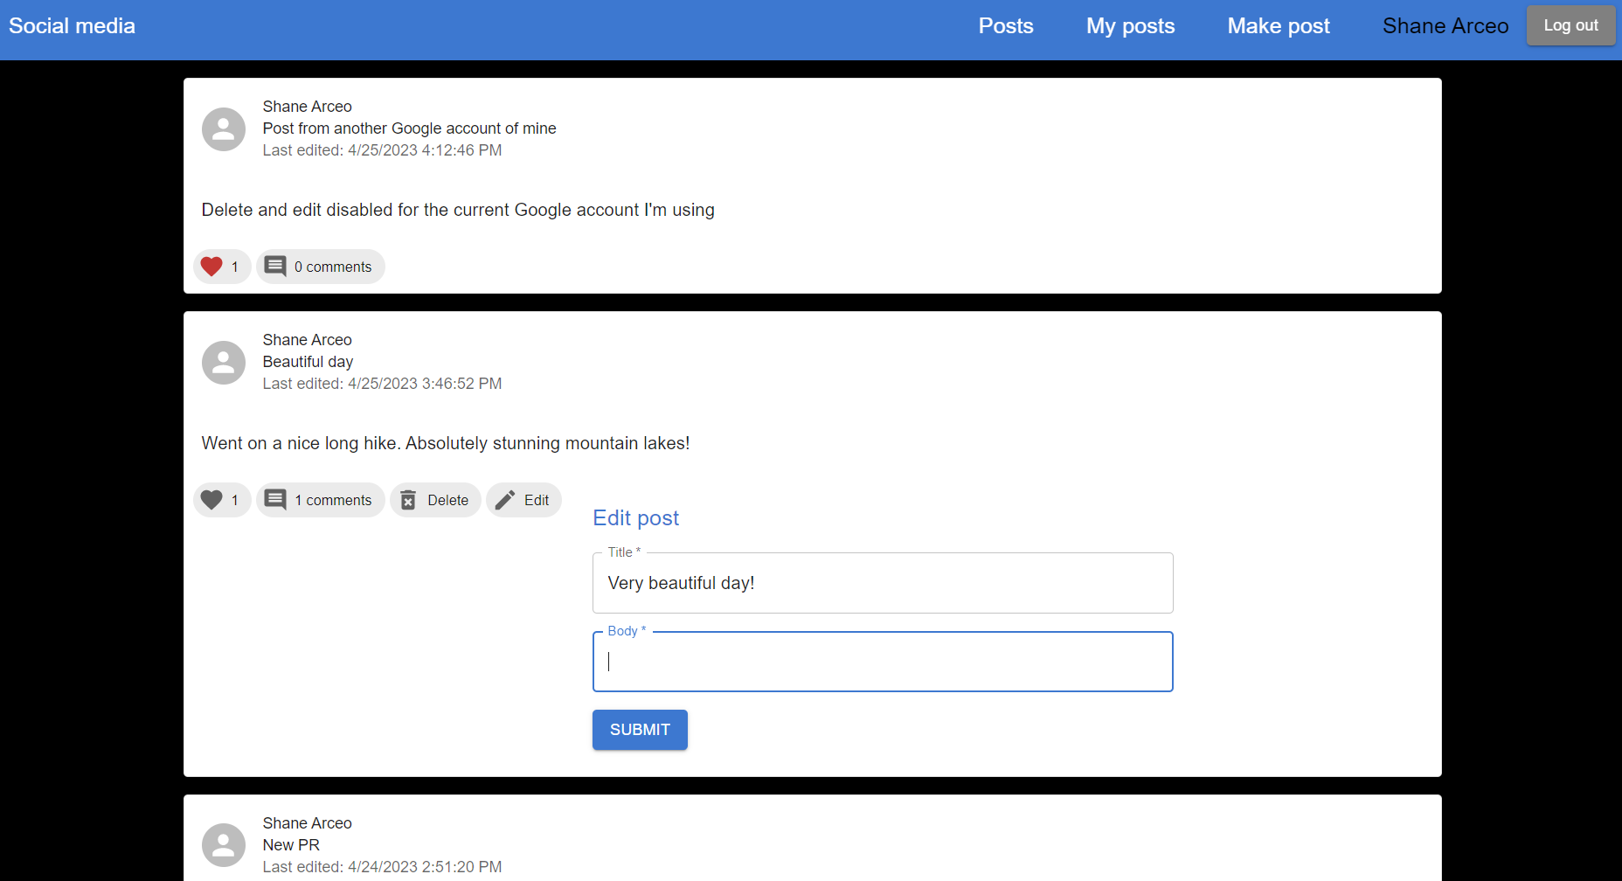Viewport: 1622px width, 881px height.
Task: Click into the Body text field
Action: click(883, 662)
